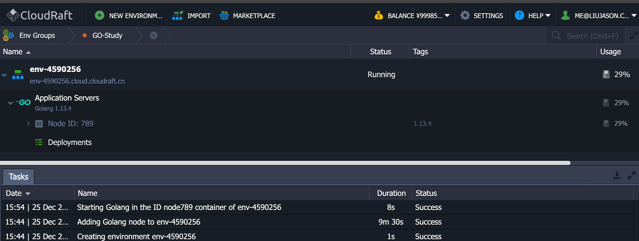Open the account user menu
Image resolution: width=639 pixels, height=241 pixels.
tap(634, 16)
